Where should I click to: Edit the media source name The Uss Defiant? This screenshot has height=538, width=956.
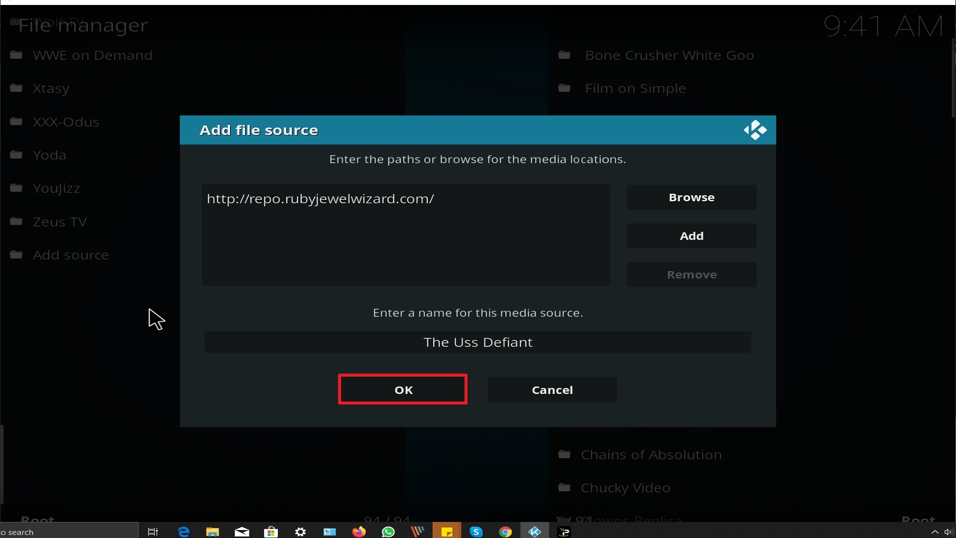pos(478,342)
